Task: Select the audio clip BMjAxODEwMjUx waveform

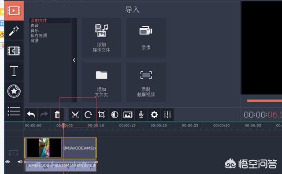Action: (x=60, y=165)
